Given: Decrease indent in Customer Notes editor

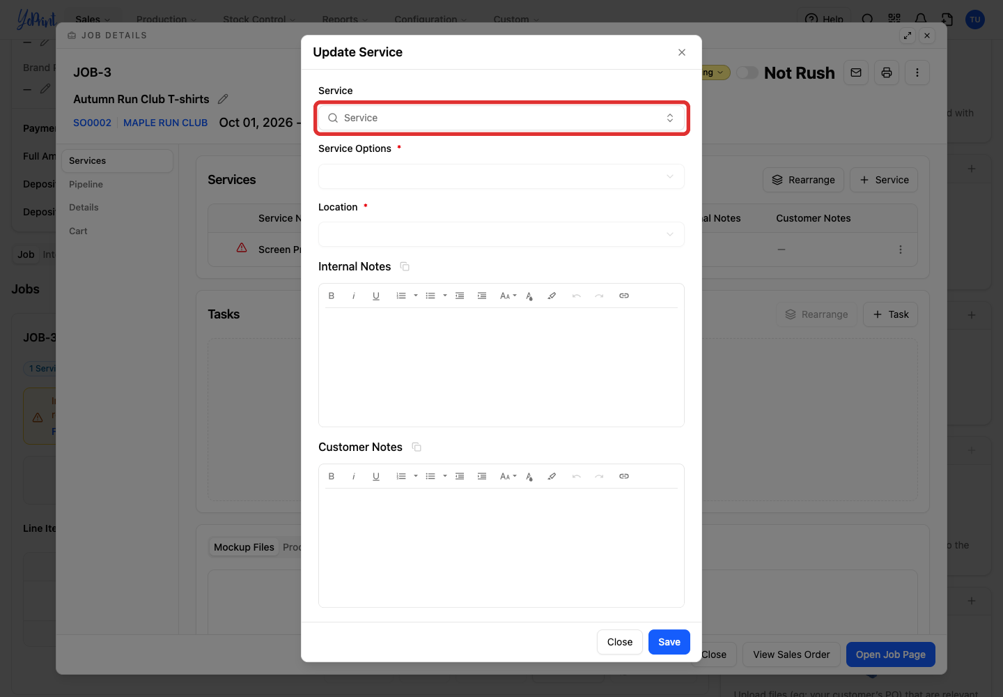Looking at the screenshot, I should [460, 476].
